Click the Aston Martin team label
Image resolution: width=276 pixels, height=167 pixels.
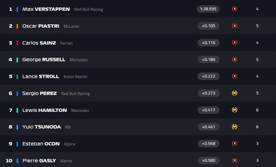tap(75, 77)
